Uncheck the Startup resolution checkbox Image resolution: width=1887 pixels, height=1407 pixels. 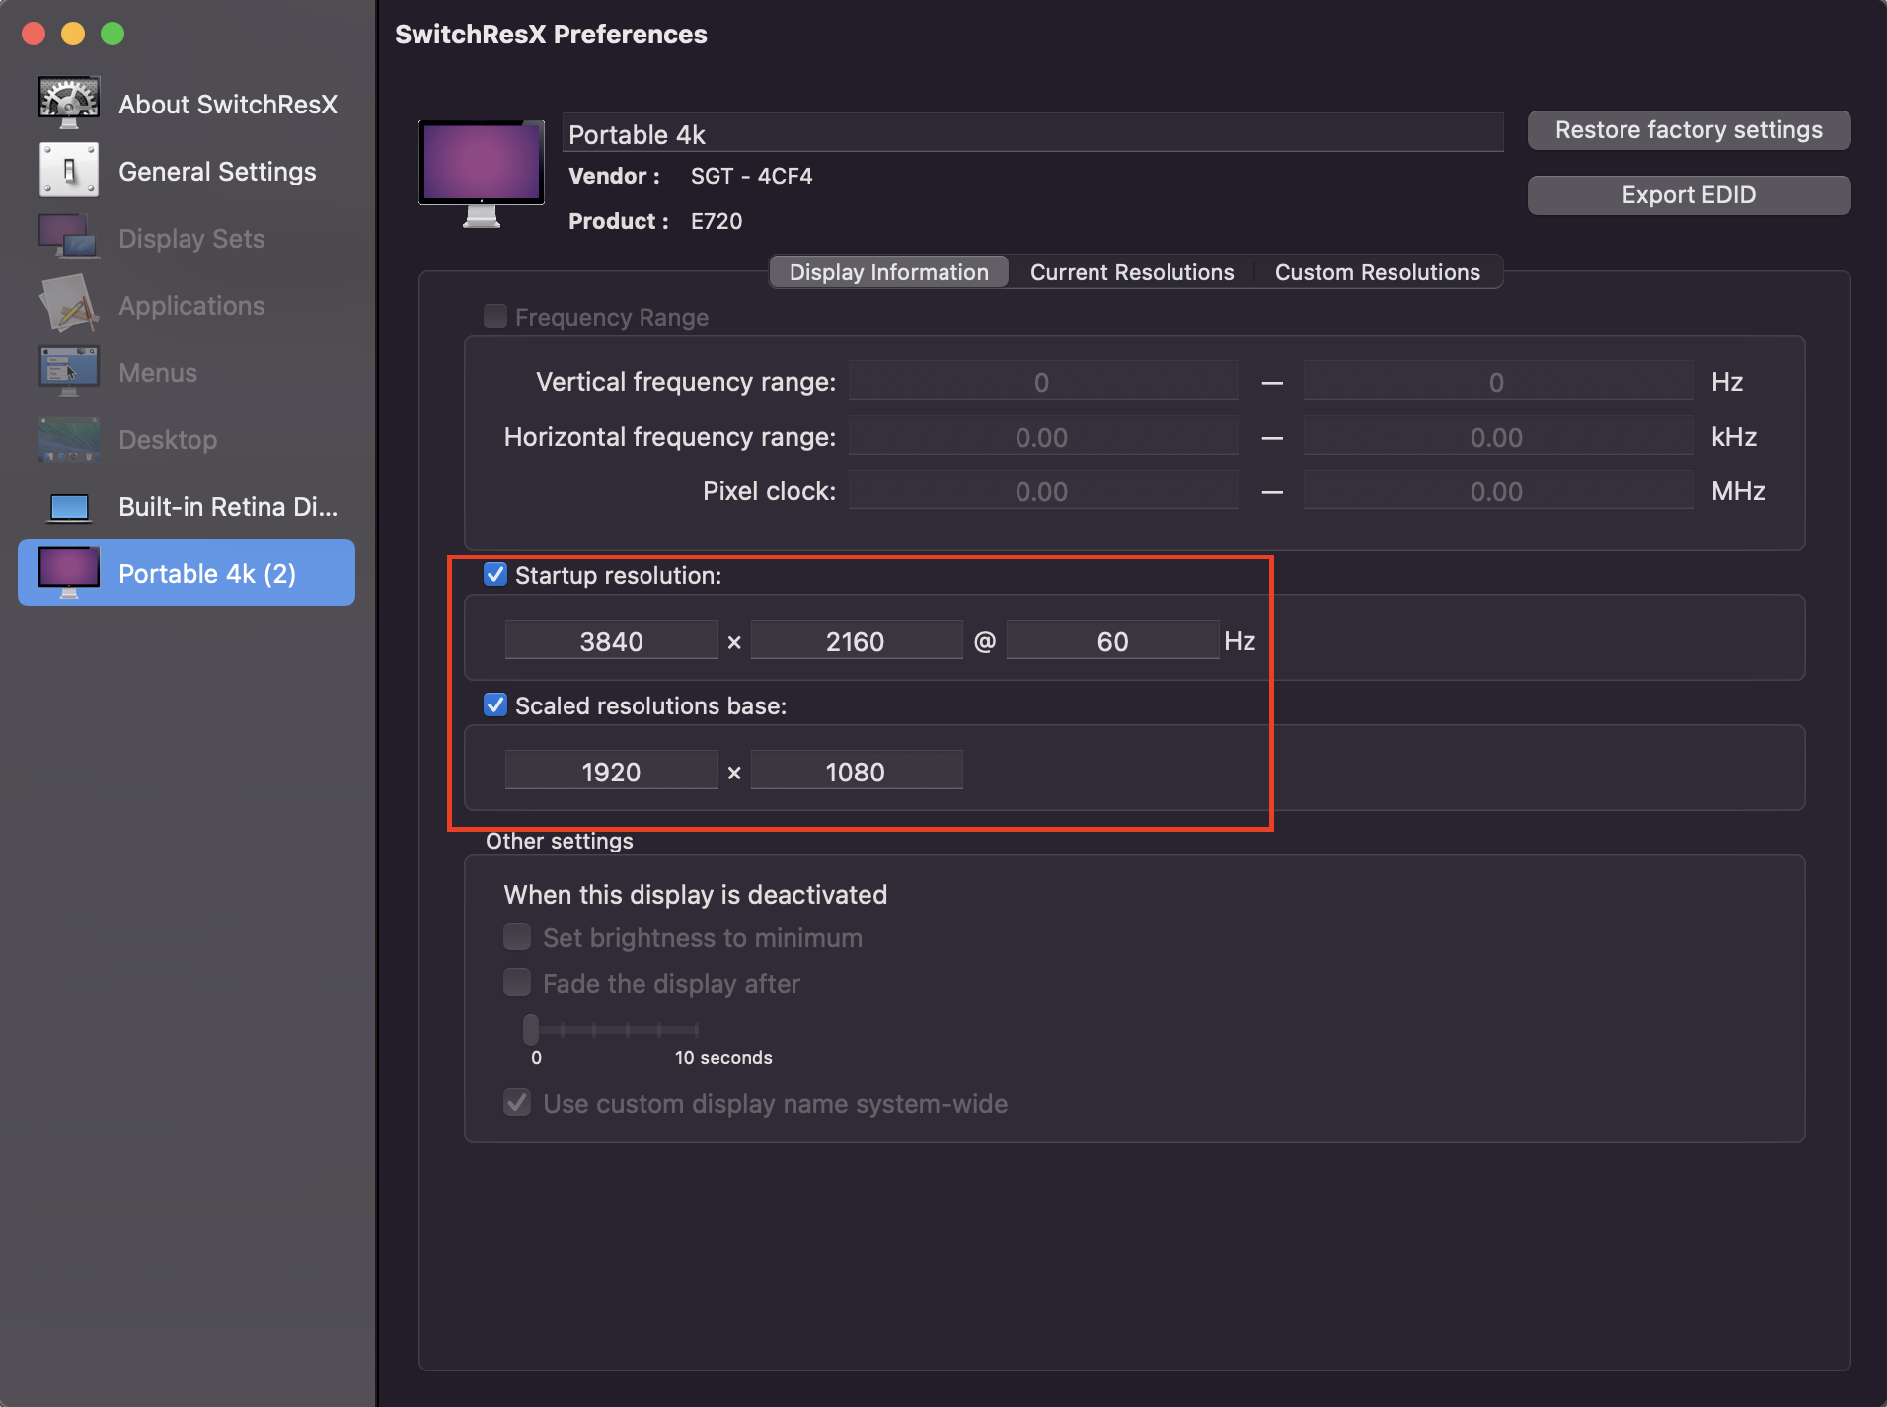coord(495,575)
